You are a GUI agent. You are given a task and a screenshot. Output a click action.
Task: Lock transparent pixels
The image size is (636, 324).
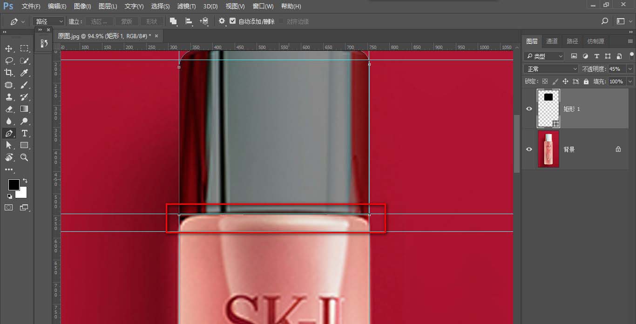click(545, 81)
